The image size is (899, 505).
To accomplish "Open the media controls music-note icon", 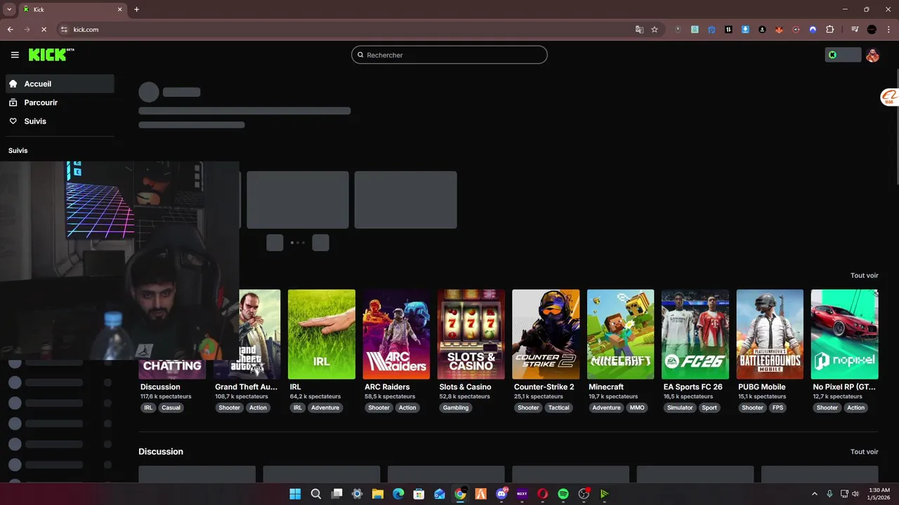I will [855, 29].
